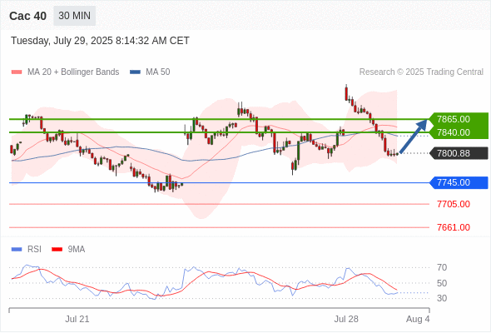The height and width of the screenshot is (333, 491).
Task: Click the red 9MA legend swatch
Action: pos(57,250)
